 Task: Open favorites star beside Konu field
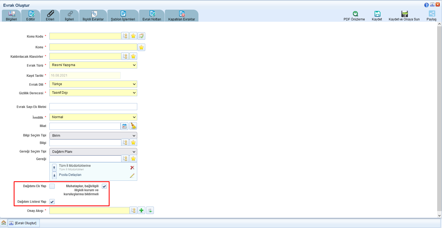(142, 47)
